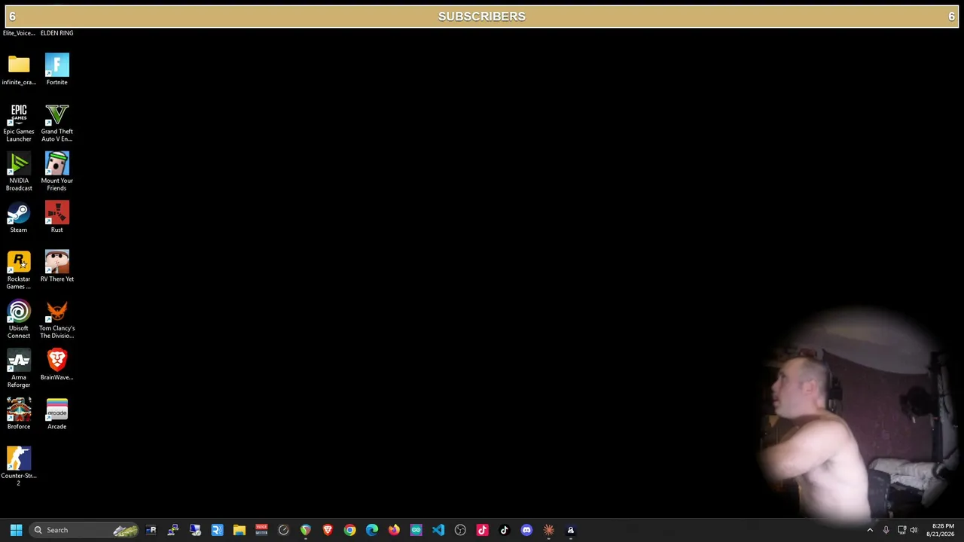The image size is (964, 542).
Task: Open Arduino IDE from the taskbar
Action: 416,530
